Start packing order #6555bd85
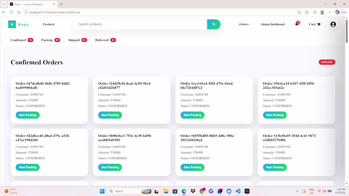 pyautogui.click(x=192, y=167)
